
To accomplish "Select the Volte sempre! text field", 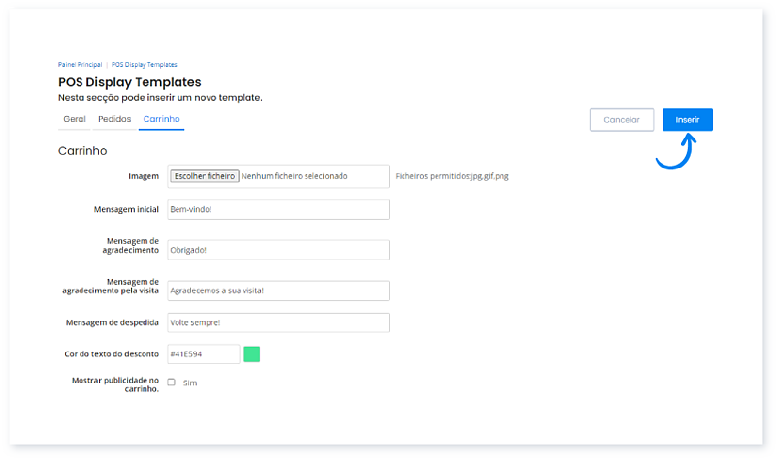I will coord(277,322).
